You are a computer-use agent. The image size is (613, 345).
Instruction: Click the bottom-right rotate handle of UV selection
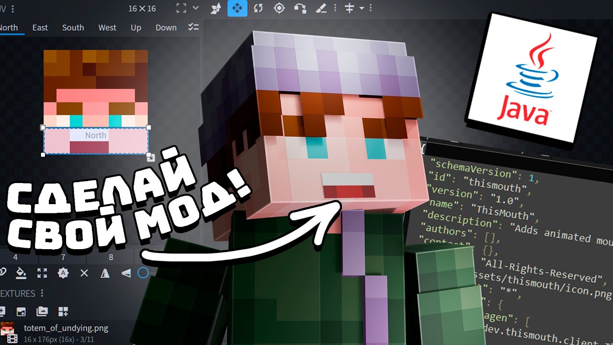pos(150,157)
